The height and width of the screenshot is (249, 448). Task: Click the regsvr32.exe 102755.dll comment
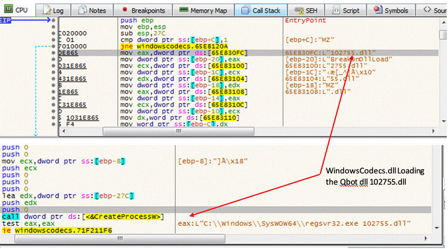(x=294, y=223)
